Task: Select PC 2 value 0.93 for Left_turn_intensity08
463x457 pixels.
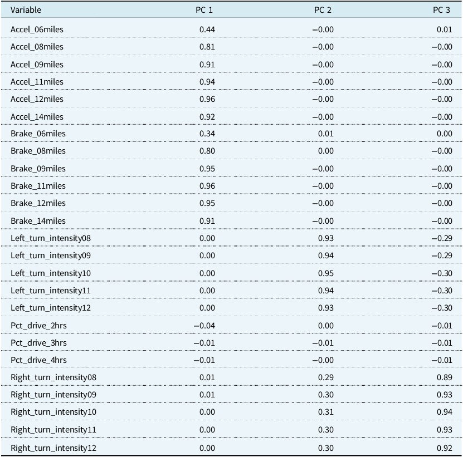Action: (x=326, y=238)
